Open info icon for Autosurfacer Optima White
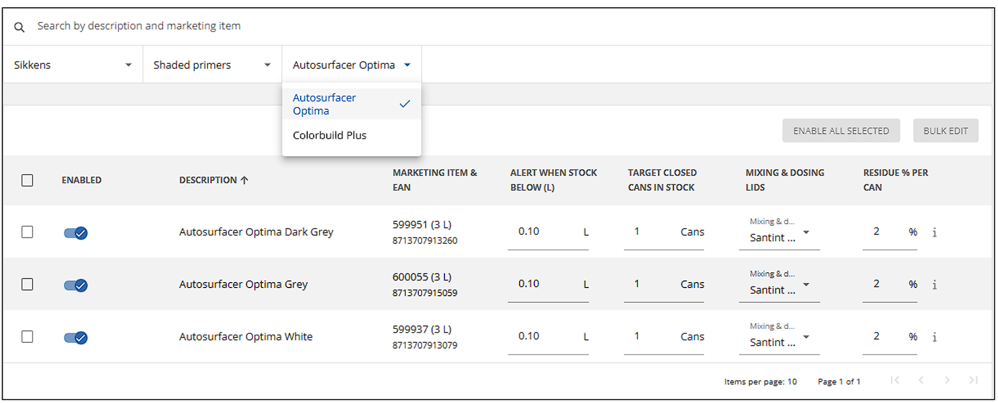 point(934,337)
